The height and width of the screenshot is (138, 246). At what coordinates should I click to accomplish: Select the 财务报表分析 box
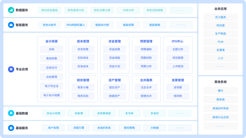(76, 10)
